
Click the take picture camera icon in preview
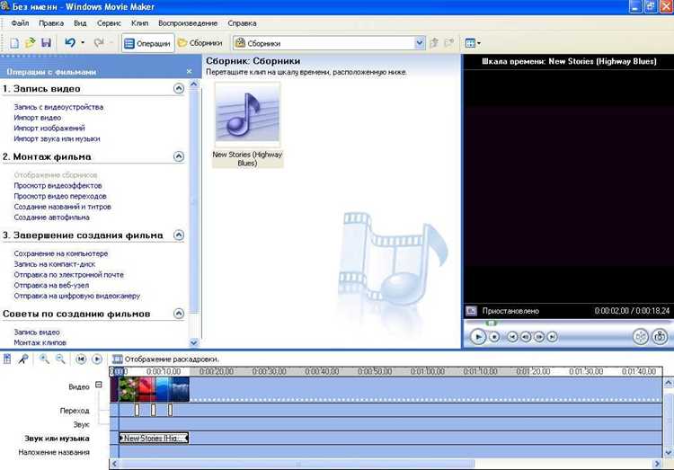[x=660, y=336]
